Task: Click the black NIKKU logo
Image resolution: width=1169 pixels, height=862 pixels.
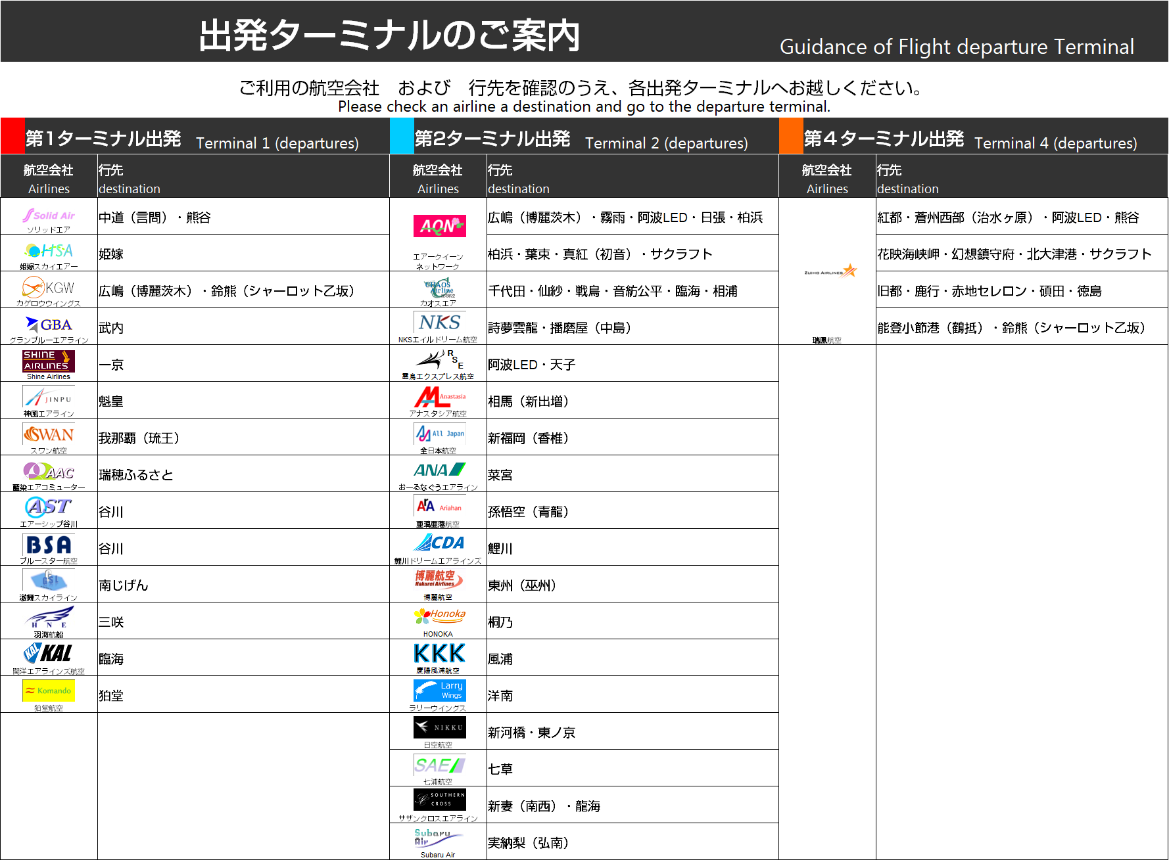Action: [x=439, y=727]
